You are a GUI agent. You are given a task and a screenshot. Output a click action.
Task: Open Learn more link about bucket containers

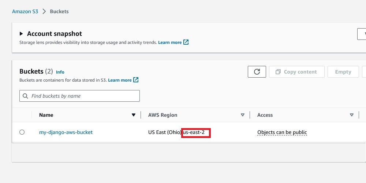pyautogui.click(x=120, y=80)
